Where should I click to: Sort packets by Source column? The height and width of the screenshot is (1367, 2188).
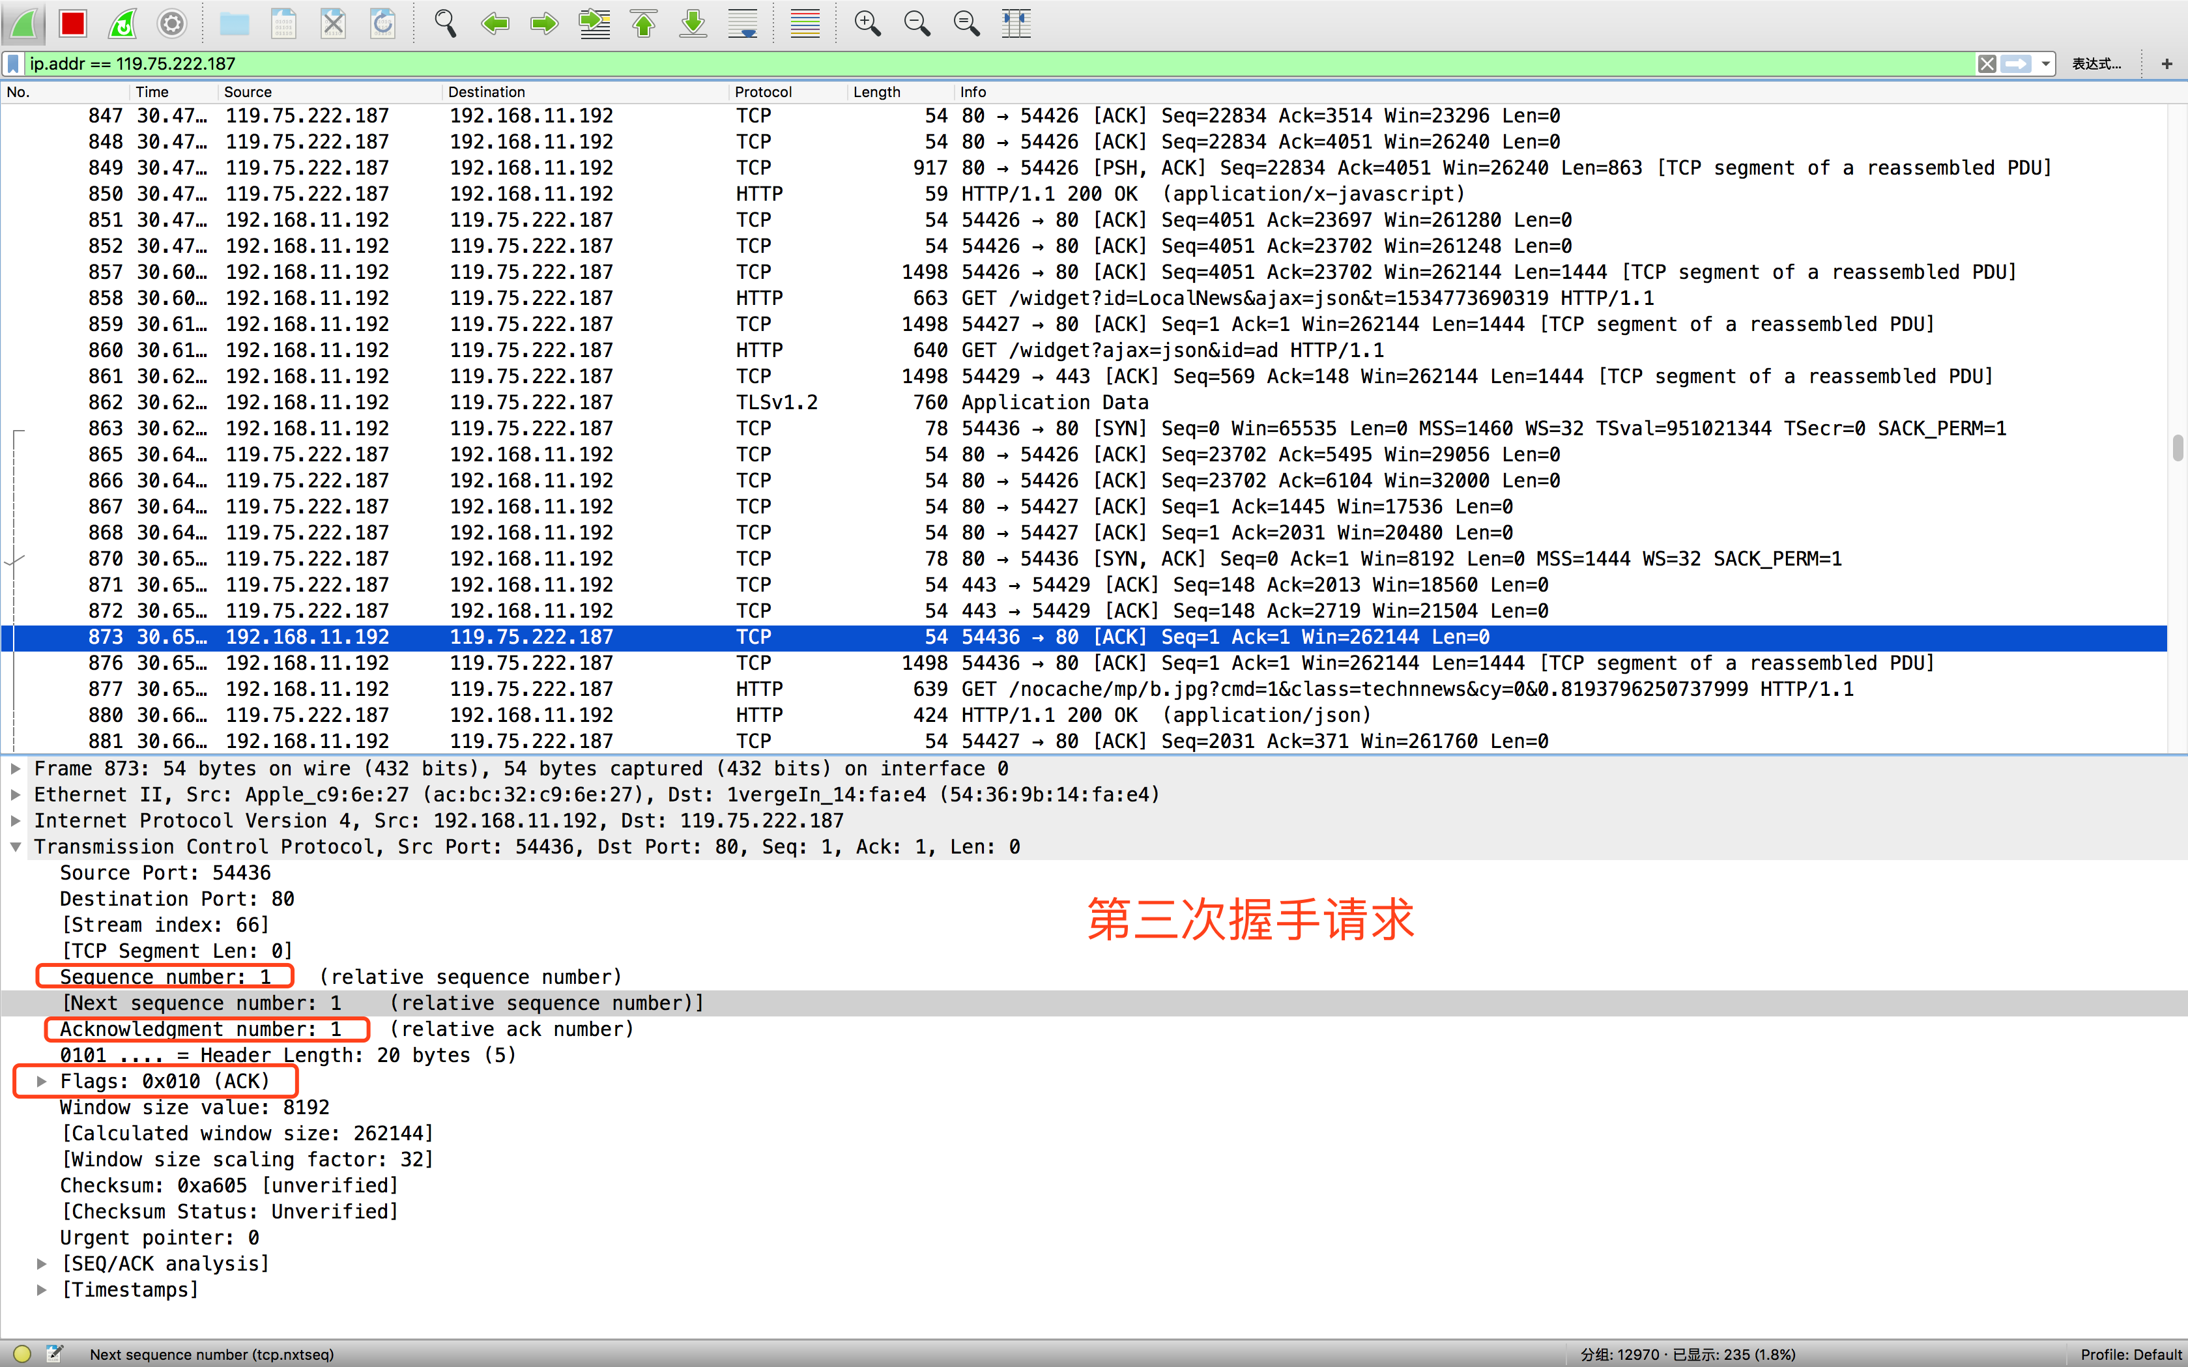[x=330, y=91]
